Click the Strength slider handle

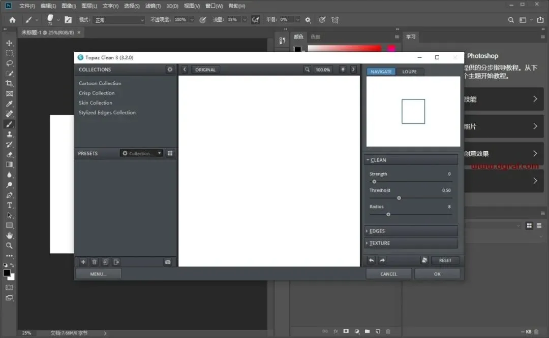[x=374, y=182]
